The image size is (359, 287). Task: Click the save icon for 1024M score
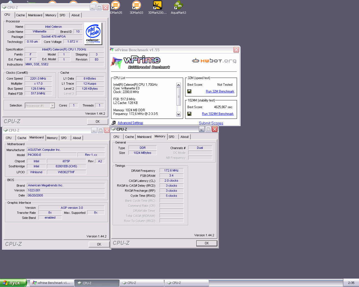coord(189,114)
